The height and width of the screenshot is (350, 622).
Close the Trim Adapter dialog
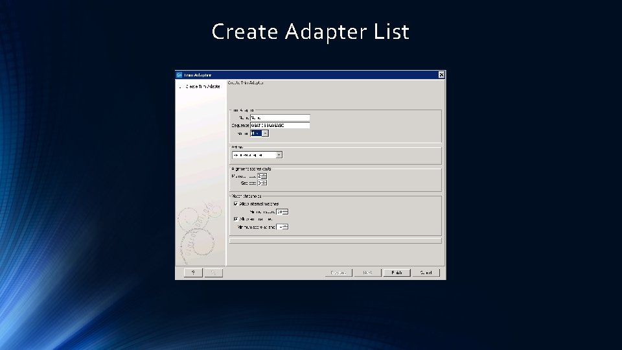(441, 75)
